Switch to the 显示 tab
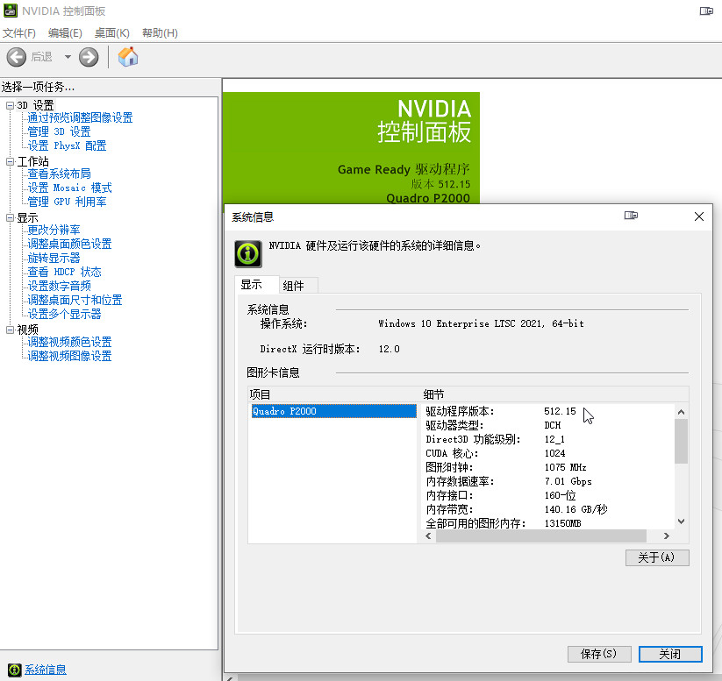 [x=256, y=284]
